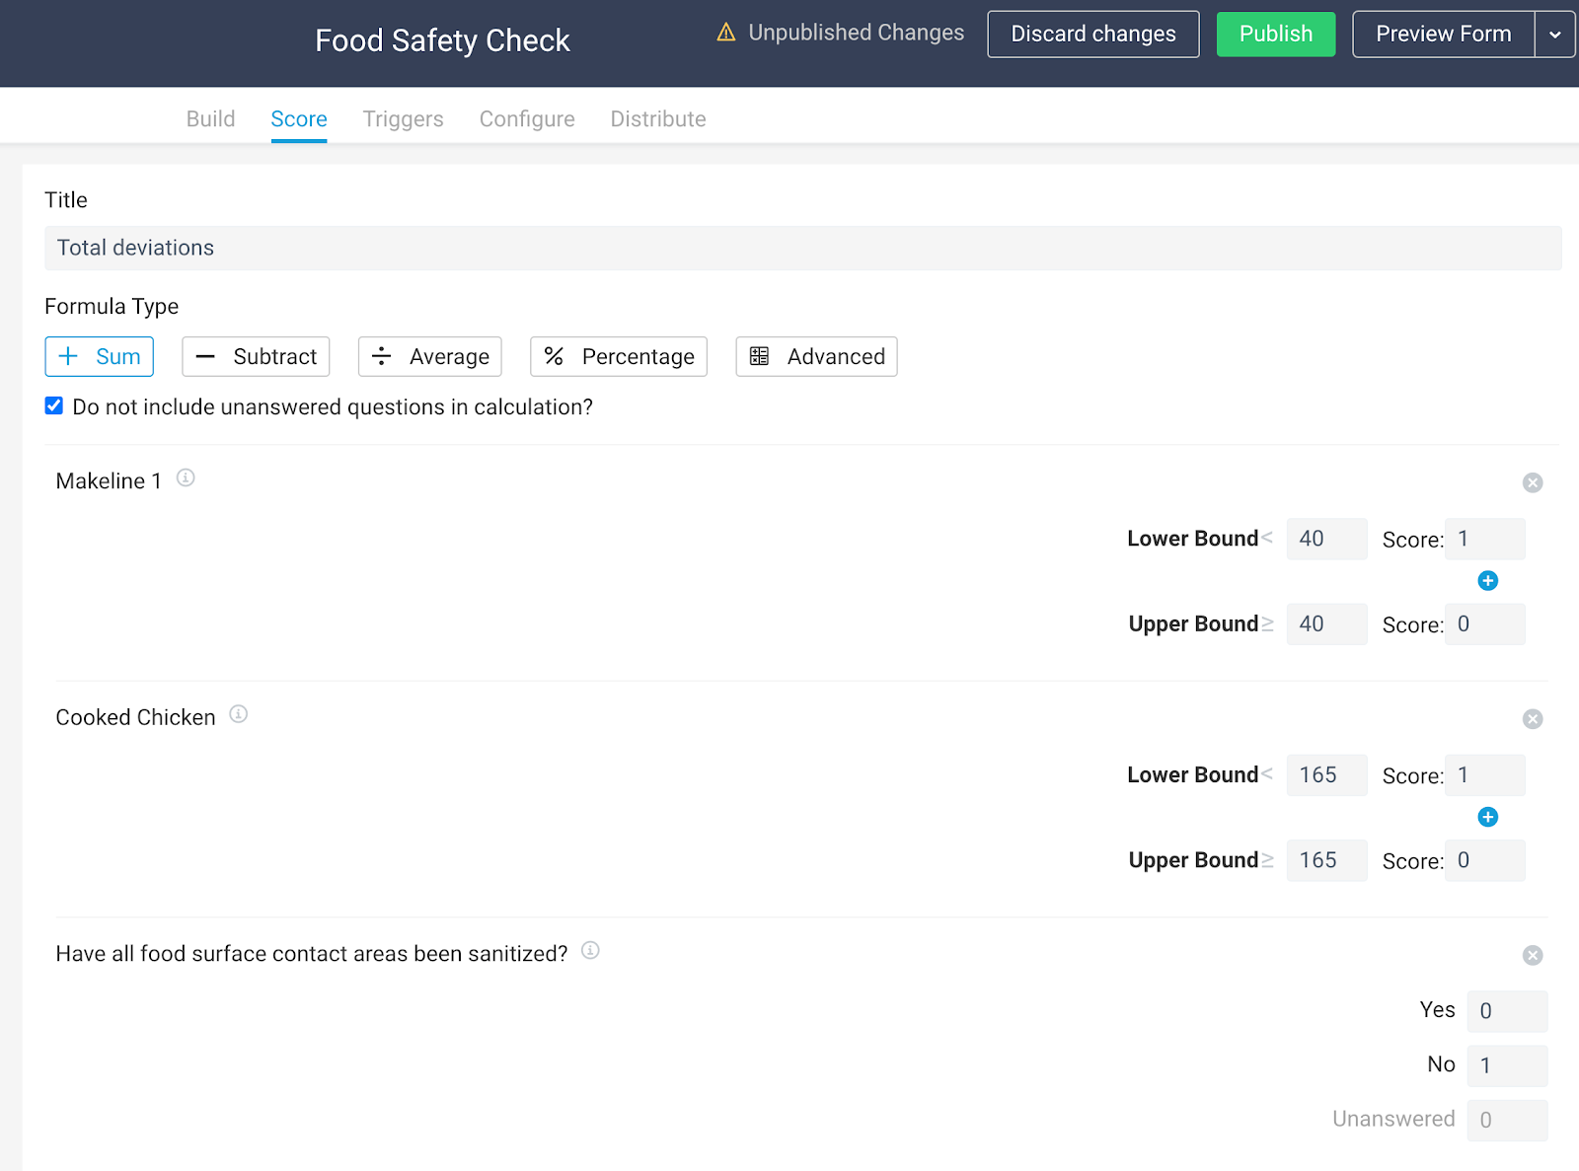Screen dimensions: 1579x1171
Task: Remove the Makeline 1 item
Action: coord(1533,482)
